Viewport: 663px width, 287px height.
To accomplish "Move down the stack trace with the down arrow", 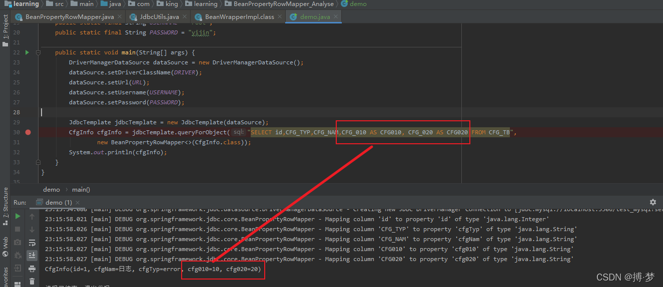I will 32,229.
